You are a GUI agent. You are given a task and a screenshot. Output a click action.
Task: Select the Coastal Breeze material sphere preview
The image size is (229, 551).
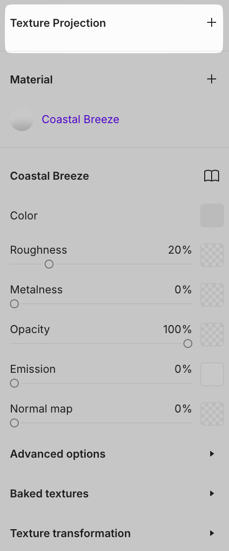22,120
